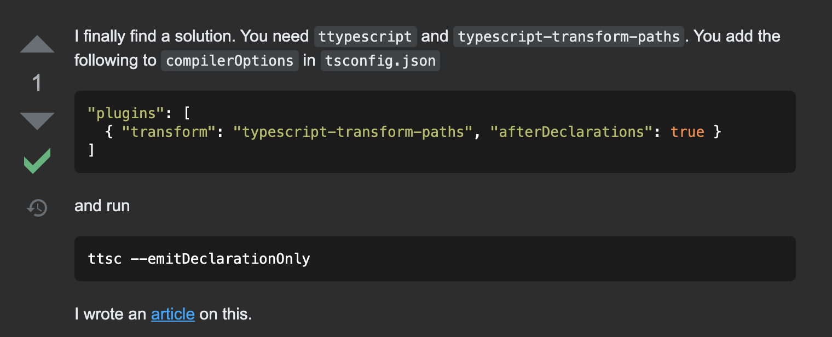Click the tsconfig.json inline code tag
The image size is (832, 337).
(x=380, y=60)
